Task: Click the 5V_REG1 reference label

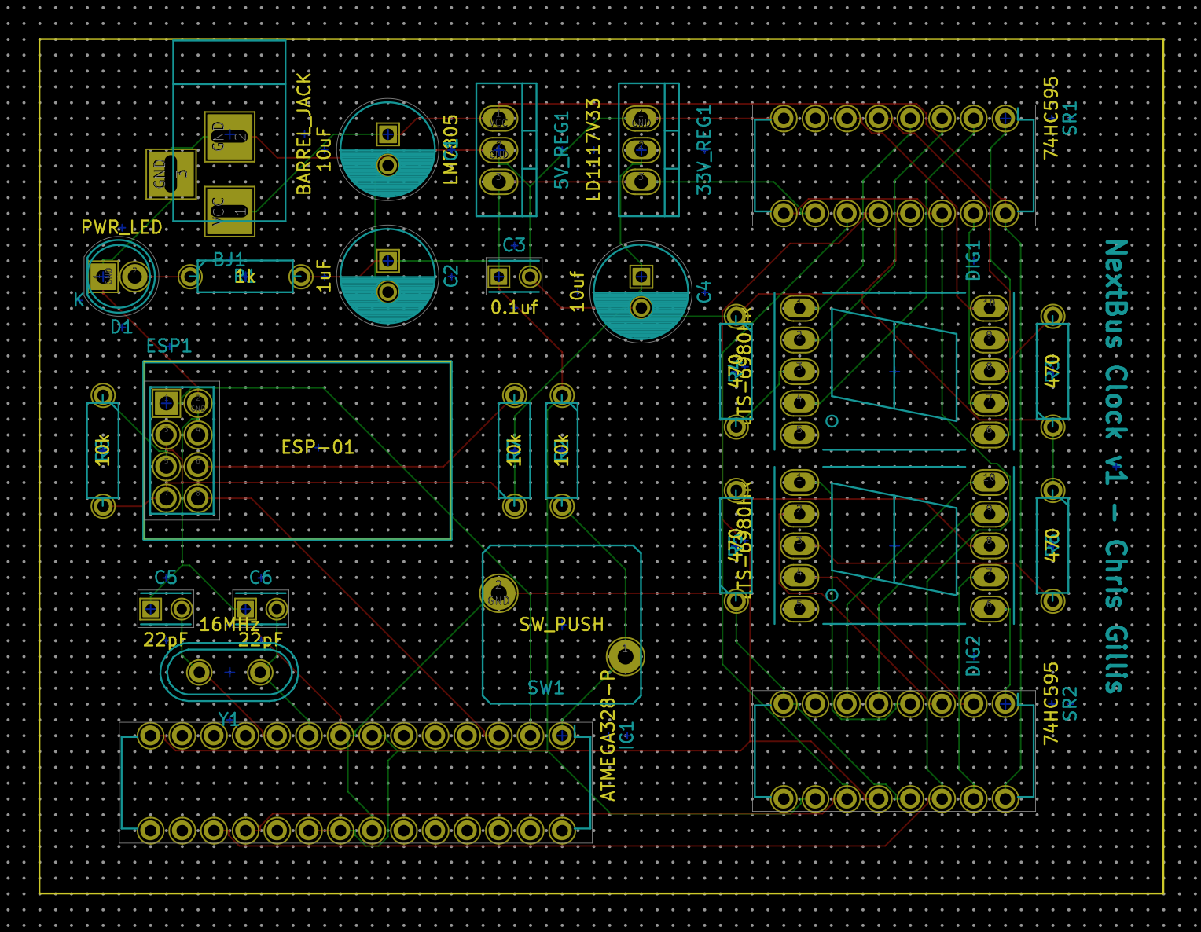Action: (x=561, y=150)
